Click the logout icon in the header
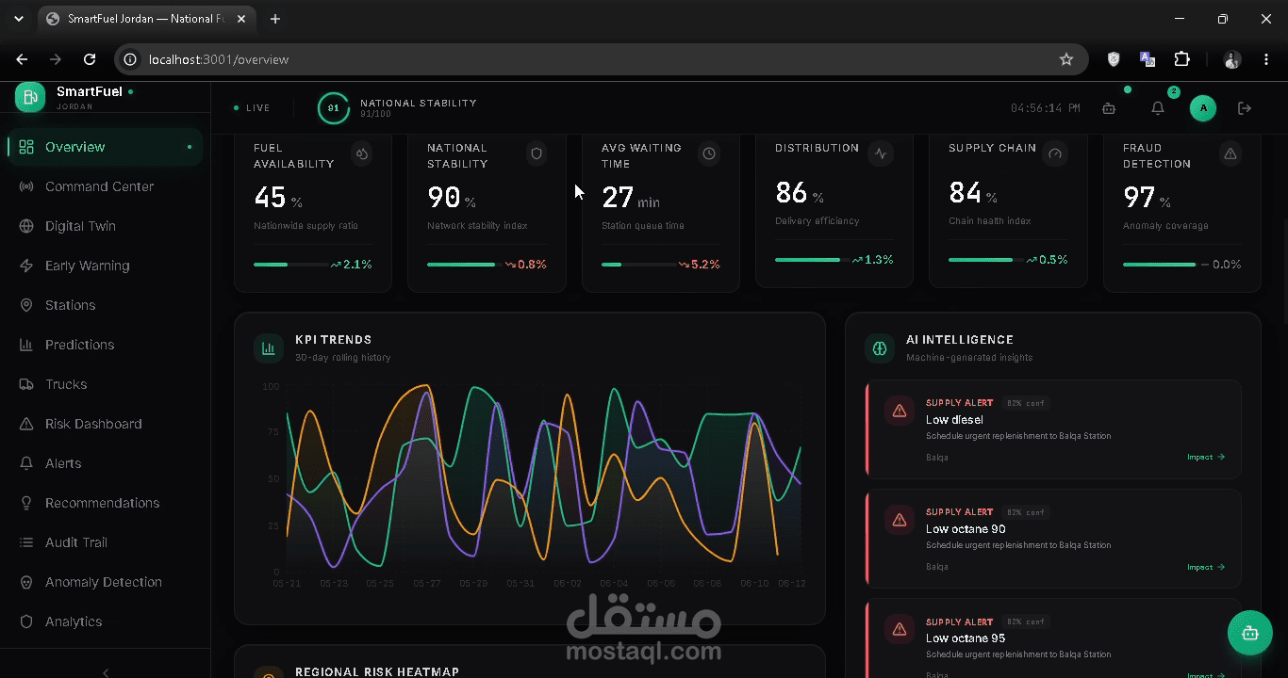The width and height of the screenshot is (1288, 678). click(1245, 108)
